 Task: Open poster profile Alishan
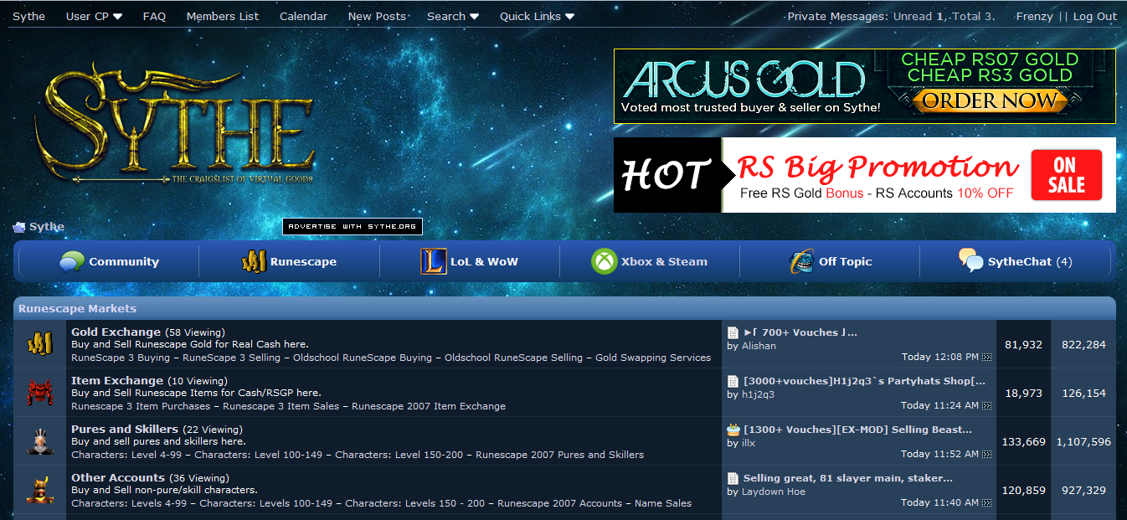tap(759, 346)
